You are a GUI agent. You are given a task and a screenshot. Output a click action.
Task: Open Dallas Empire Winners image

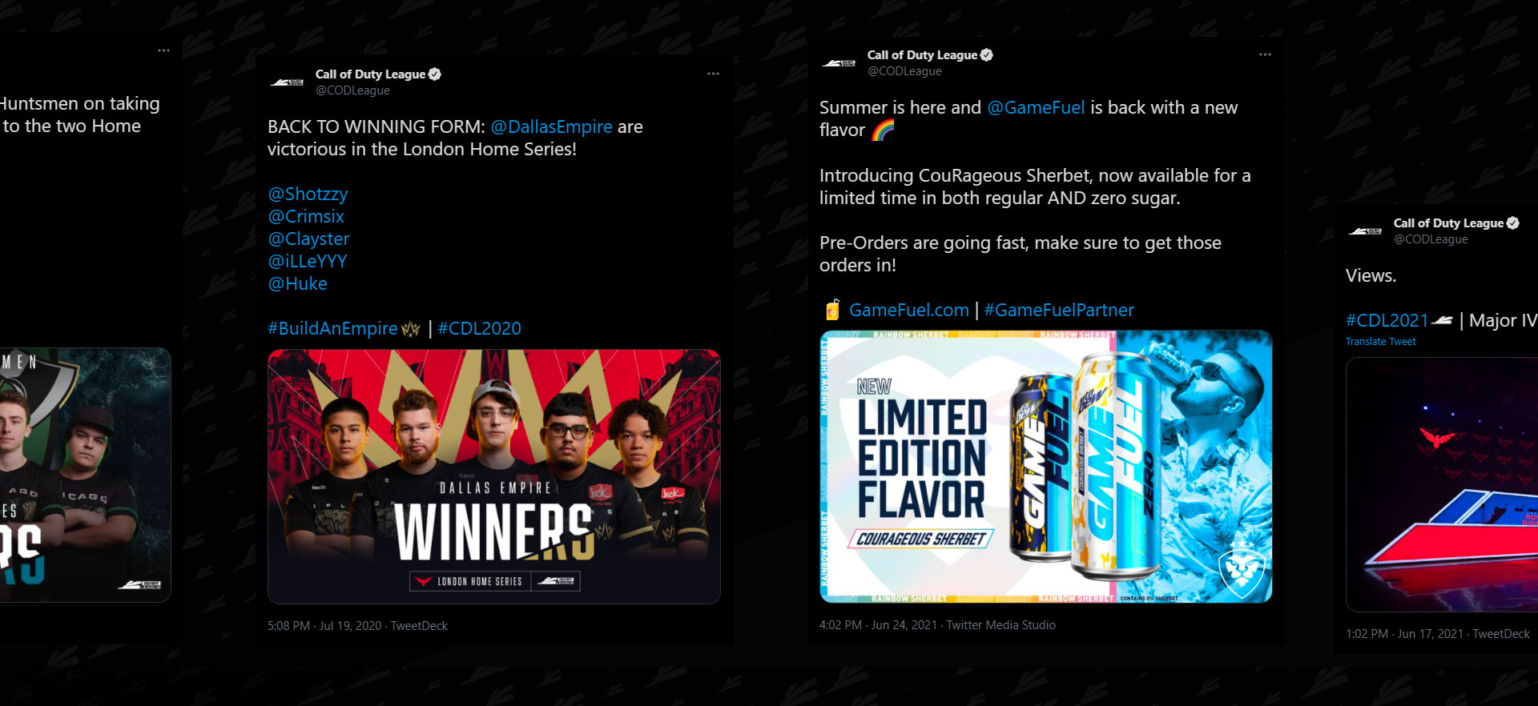point(494,476)
